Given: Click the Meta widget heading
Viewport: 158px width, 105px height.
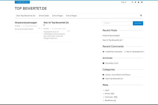Looking at the screenshot, I should pyautogui.click(x=105, y=85).
